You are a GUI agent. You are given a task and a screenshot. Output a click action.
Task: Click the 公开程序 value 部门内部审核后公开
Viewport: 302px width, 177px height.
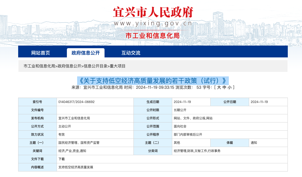pos(188,135)
